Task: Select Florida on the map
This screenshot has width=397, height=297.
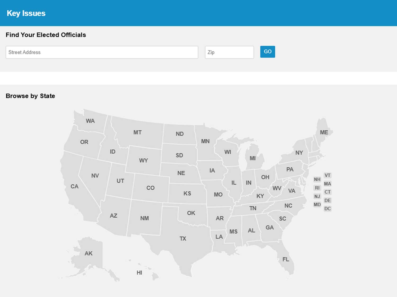Action: point(286,259)
